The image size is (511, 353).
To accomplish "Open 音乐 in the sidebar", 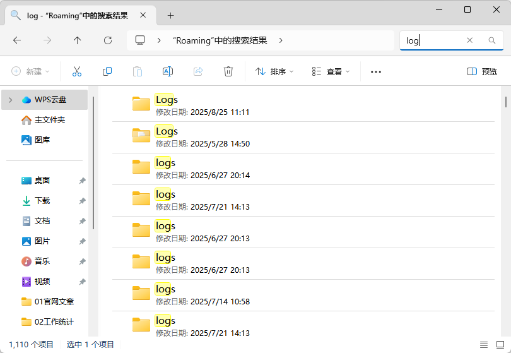I will (x=44, y=261).
